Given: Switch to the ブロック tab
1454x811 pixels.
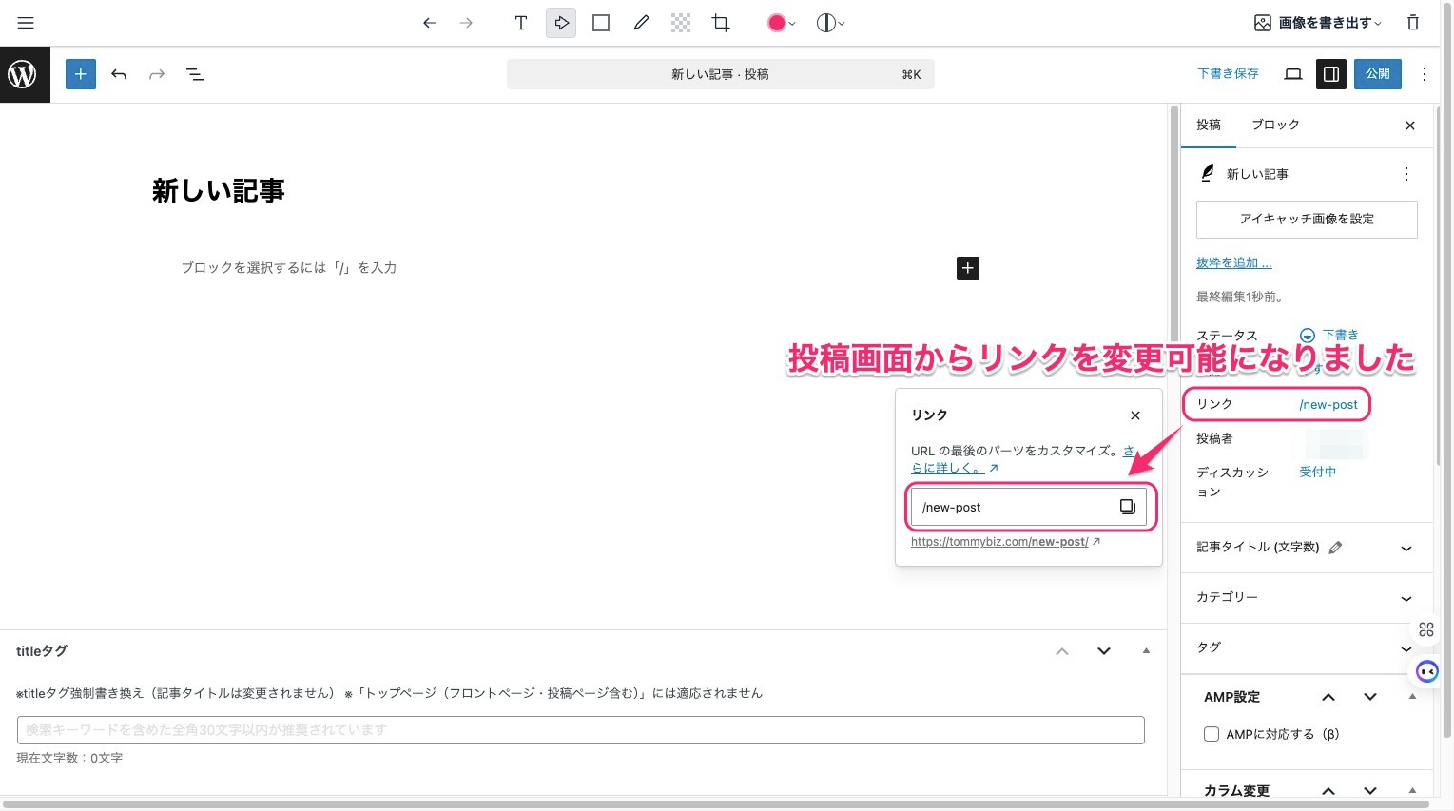Looking at the screenshot, I should coord(1275,125).
